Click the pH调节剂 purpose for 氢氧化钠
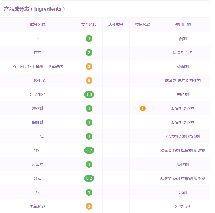 coord(183,206)
